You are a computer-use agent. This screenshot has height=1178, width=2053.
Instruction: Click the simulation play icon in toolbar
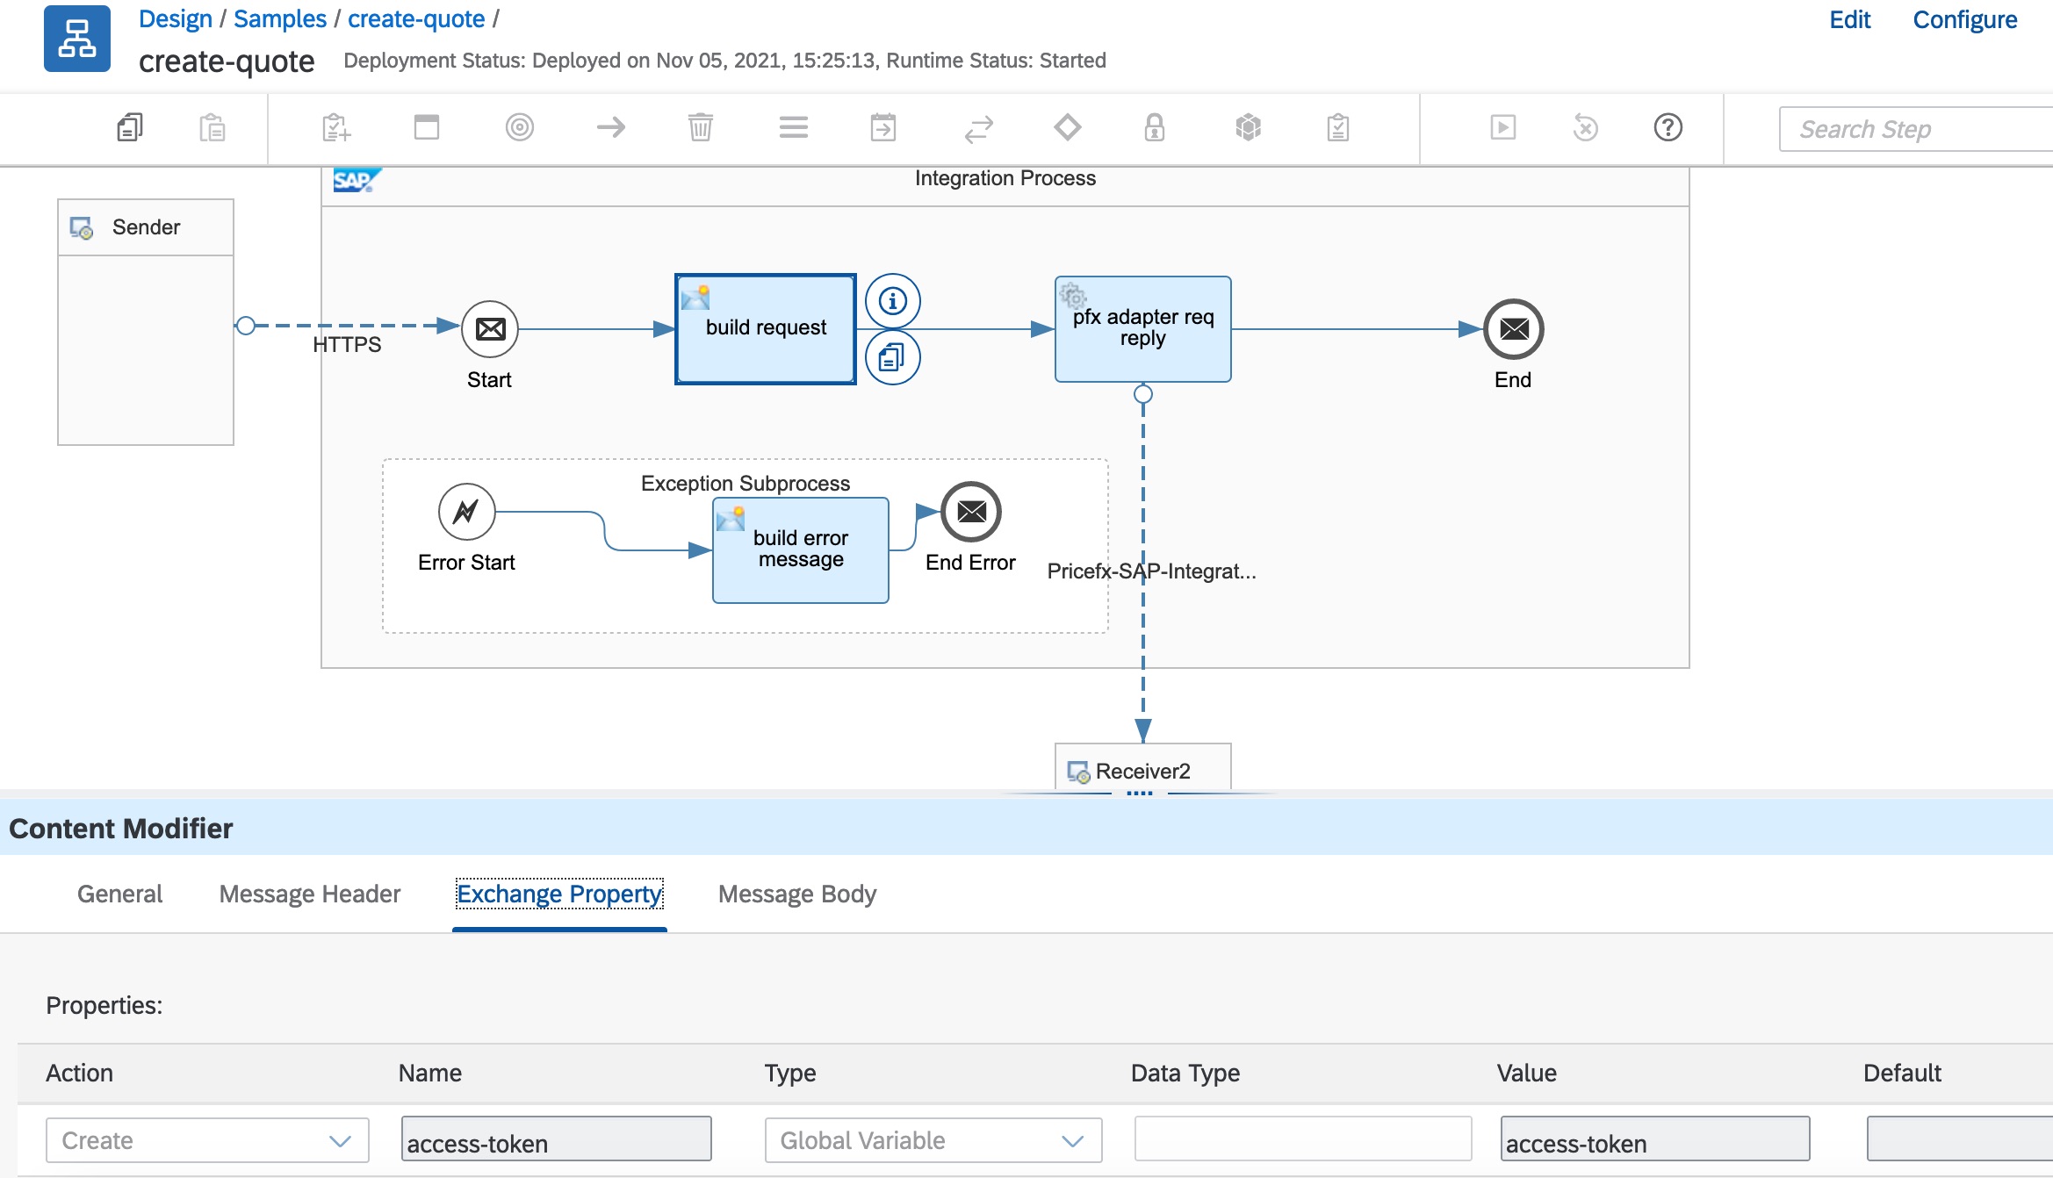1502,128
